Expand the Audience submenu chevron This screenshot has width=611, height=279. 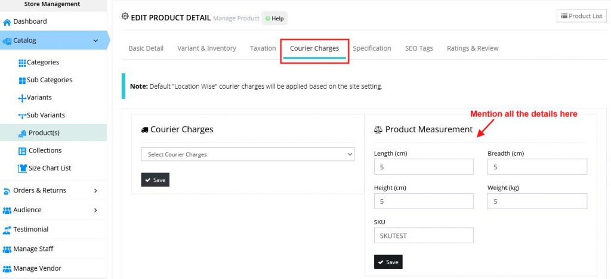95,210
